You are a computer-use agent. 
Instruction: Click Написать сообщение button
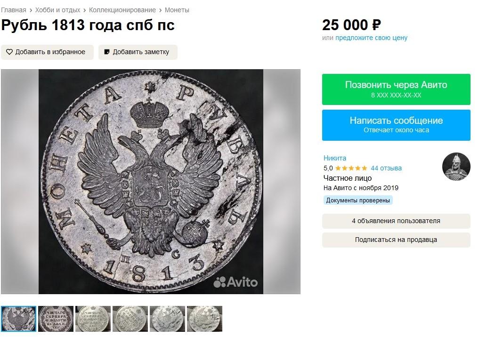point(396,125)
